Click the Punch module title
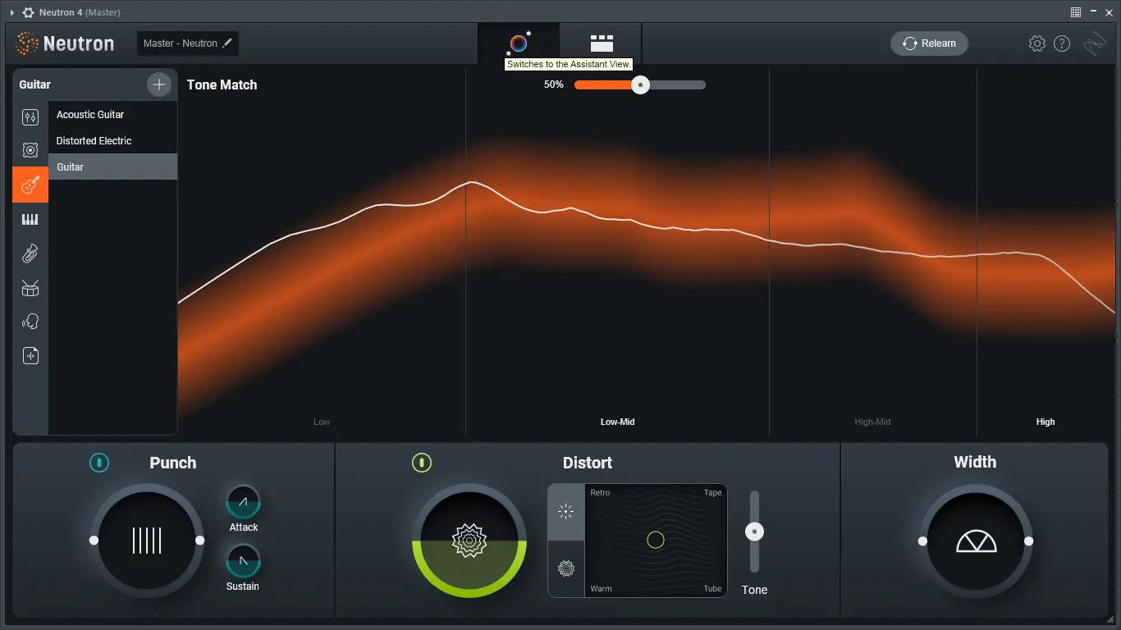This screenshot has height=630, width=1121. coord(172,463)
